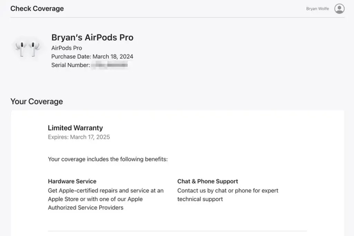Open the Bryan Wolfe account name
This screenshot has width=354, height=236.
click(317, 9)
